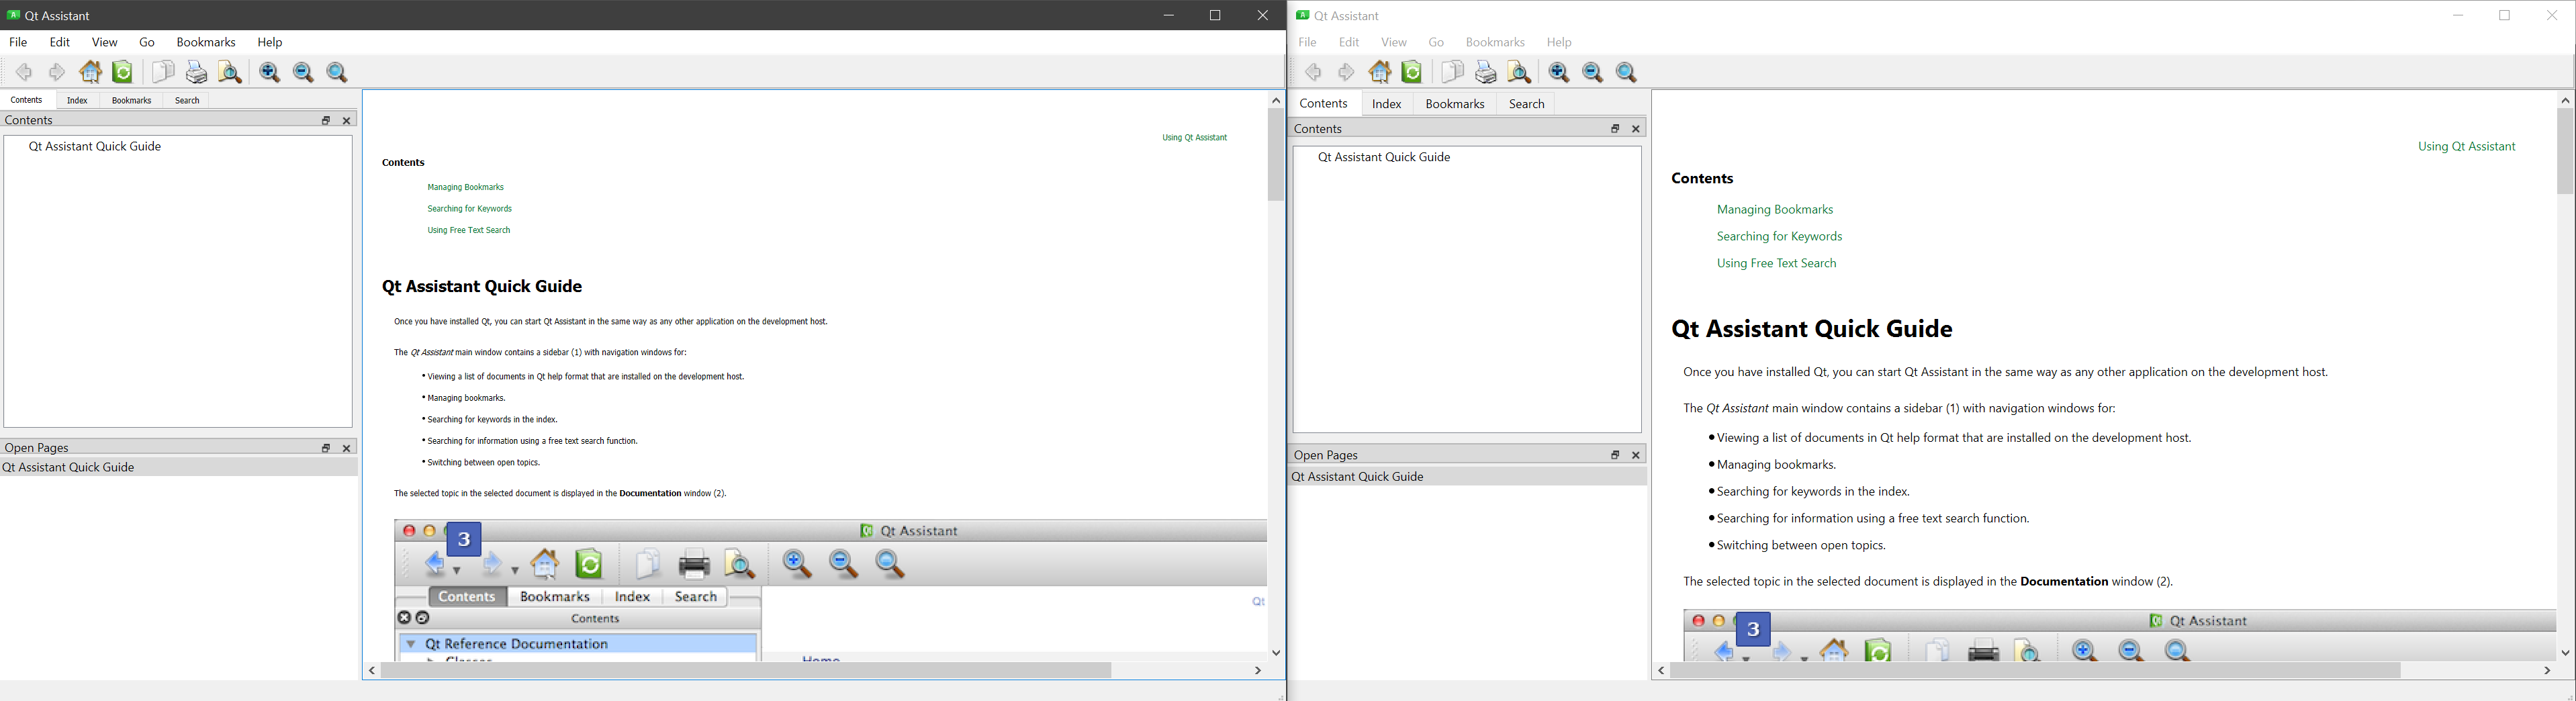Switch to the Search tab in right window
This screenshot has width=2576, height=701.
pos(1526,104)
